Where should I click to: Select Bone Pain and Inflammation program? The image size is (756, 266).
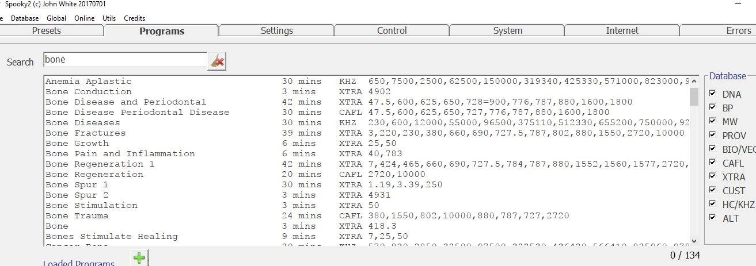point(367,153)
